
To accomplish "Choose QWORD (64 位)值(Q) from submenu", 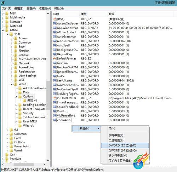I will pos(125,150).
